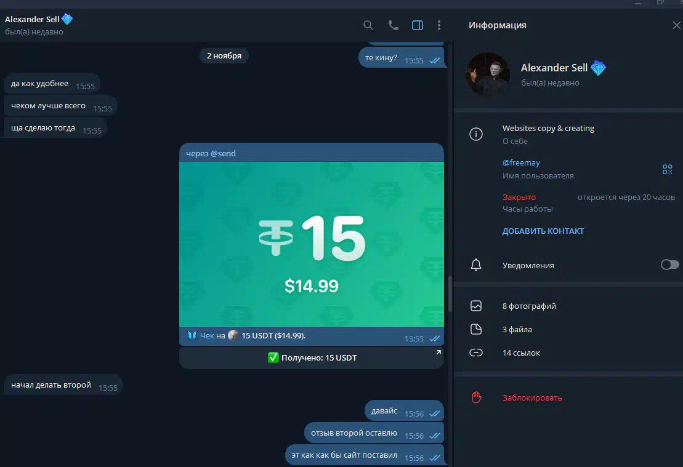Open the 15 USDT check image

312,244
